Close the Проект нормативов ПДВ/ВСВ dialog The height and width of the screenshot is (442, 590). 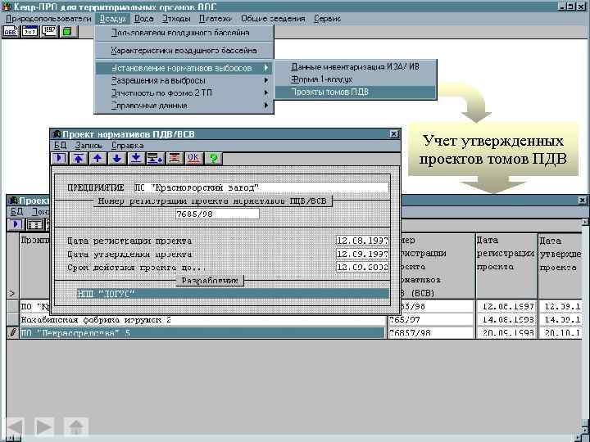pyautogui.click(x=394, y=134)
